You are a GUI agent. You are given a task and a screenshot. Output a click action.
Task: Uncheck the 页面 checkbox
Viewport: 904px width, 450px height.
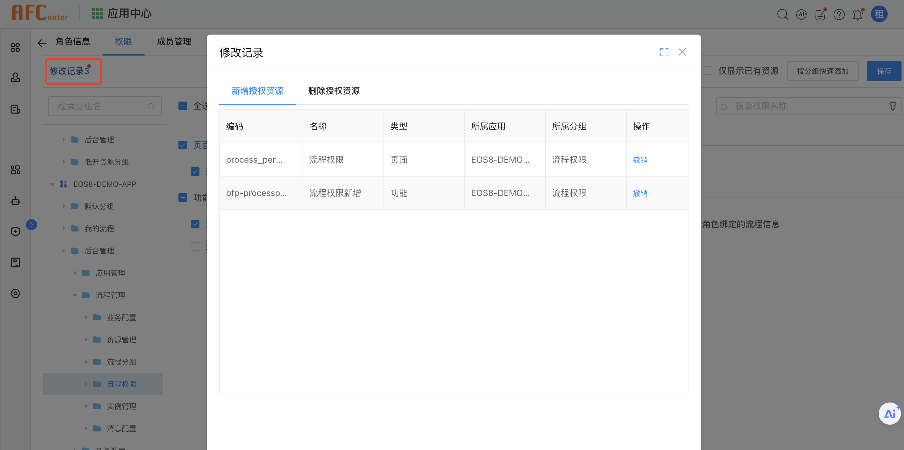pyautogui.click(x=183, y=145)
